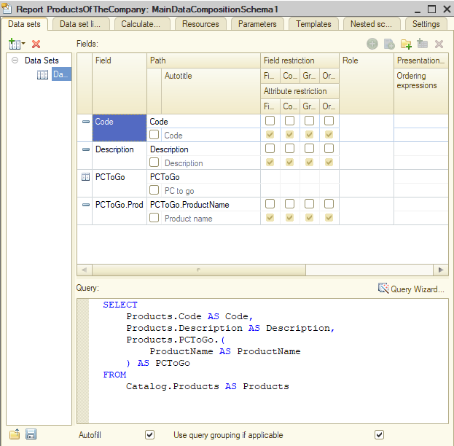This screenshot has height=446, width=454.
Task: Select the data set table icon in tree
Action: coord(43,74)
